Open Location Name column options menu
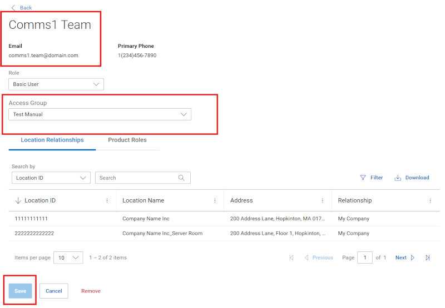The height and width of the screenshot is (308, 445). click(x=215, y=200)
